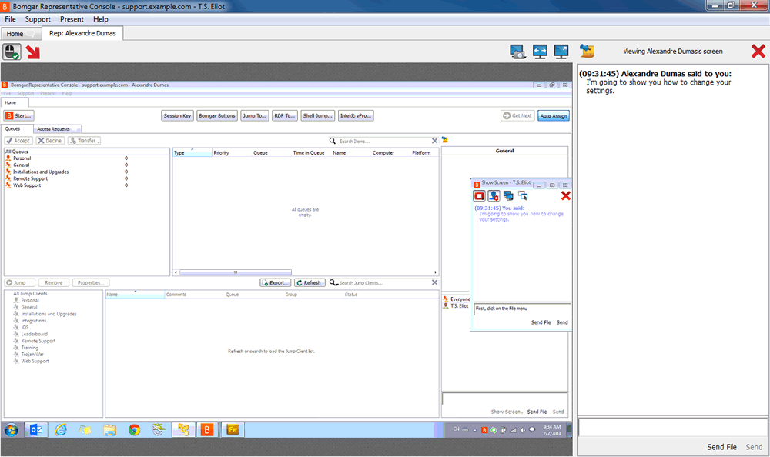Select the scale-to-fit screen icon
Screen dimensions: 770x457
click(x=538, y=51)
